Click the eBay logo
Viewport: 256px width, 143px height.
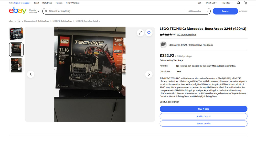[18, 11]
